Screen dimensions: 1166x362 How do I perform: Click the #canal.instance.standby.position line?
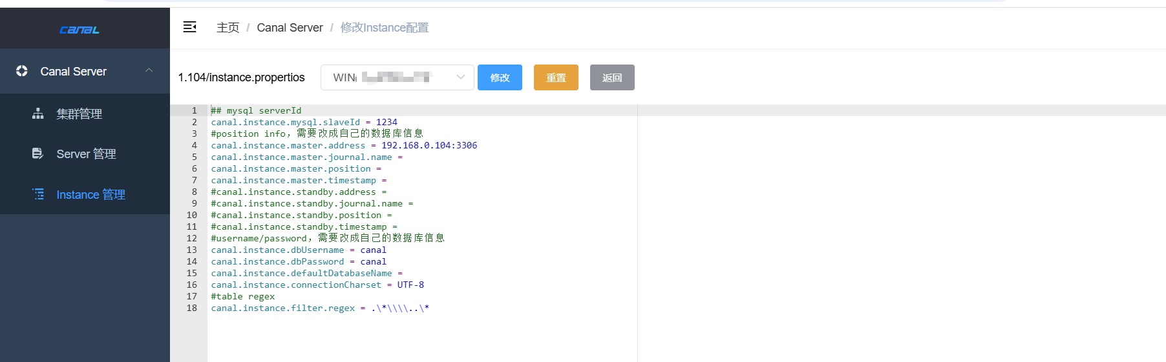click(301, 215)
